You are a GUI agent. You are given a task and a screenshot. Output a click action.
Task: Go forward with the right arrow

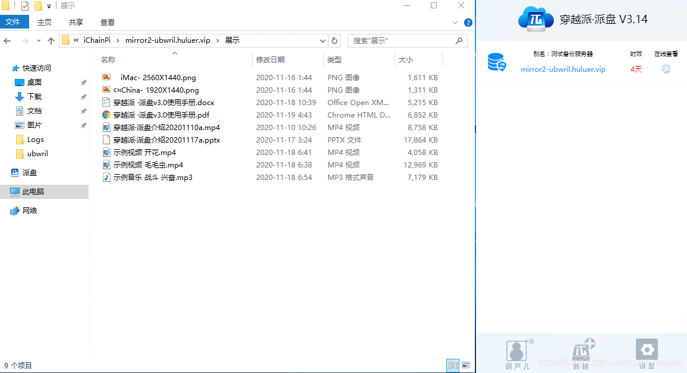click(24, 41)
